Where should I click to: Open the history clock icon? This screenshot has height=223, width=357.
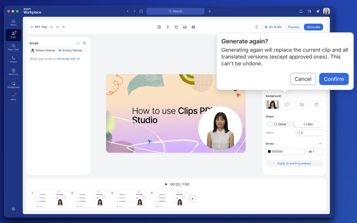[141, 11]
